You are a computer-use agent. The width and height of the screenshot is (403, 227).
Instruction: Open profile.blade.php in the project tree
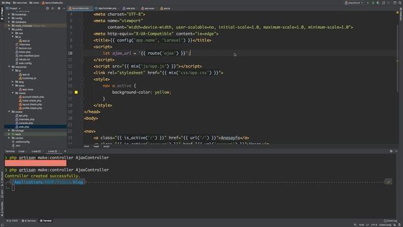click(x=30, y=108)
